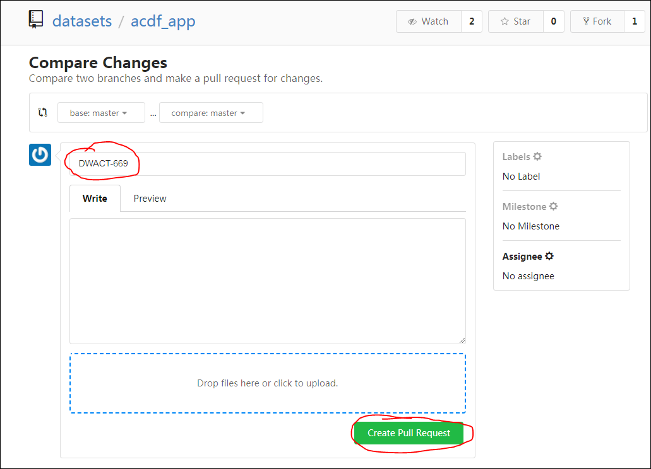Open Milestone settings gear icon

553,206
